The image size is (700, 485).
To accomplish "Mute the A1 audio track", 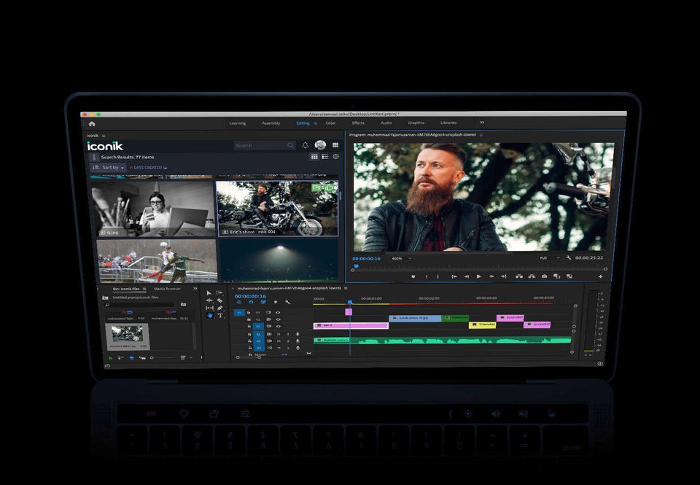I will pos(278,334).
